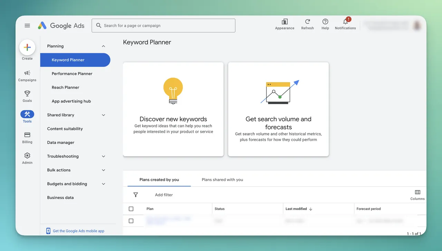Click the Create plus button

point(27,48)
